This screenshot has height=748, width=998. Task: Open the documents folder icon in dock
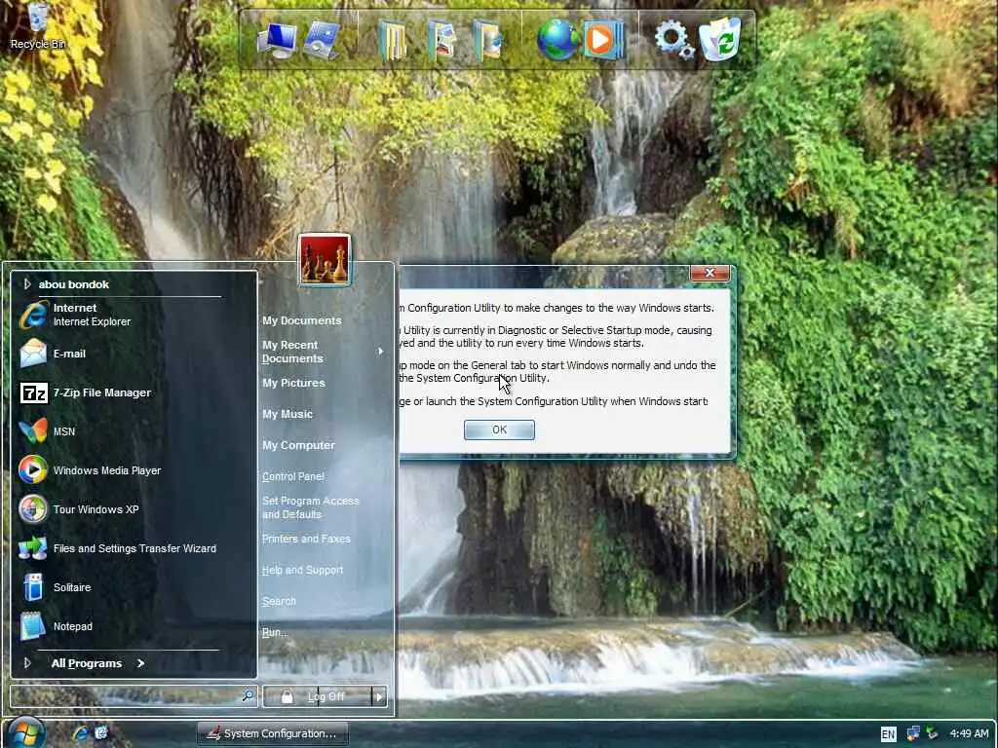[392, 39]
